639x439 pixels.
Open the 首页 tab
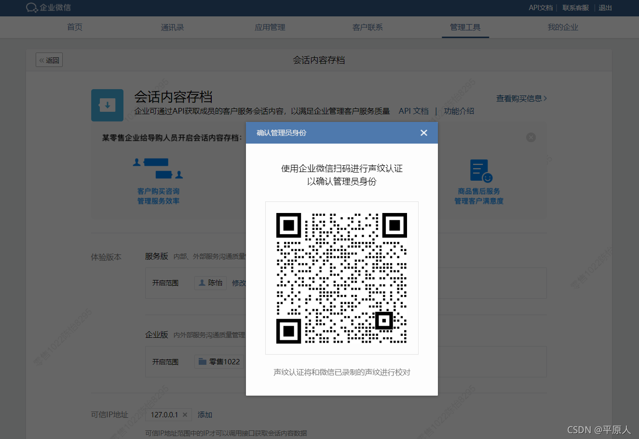75,27
